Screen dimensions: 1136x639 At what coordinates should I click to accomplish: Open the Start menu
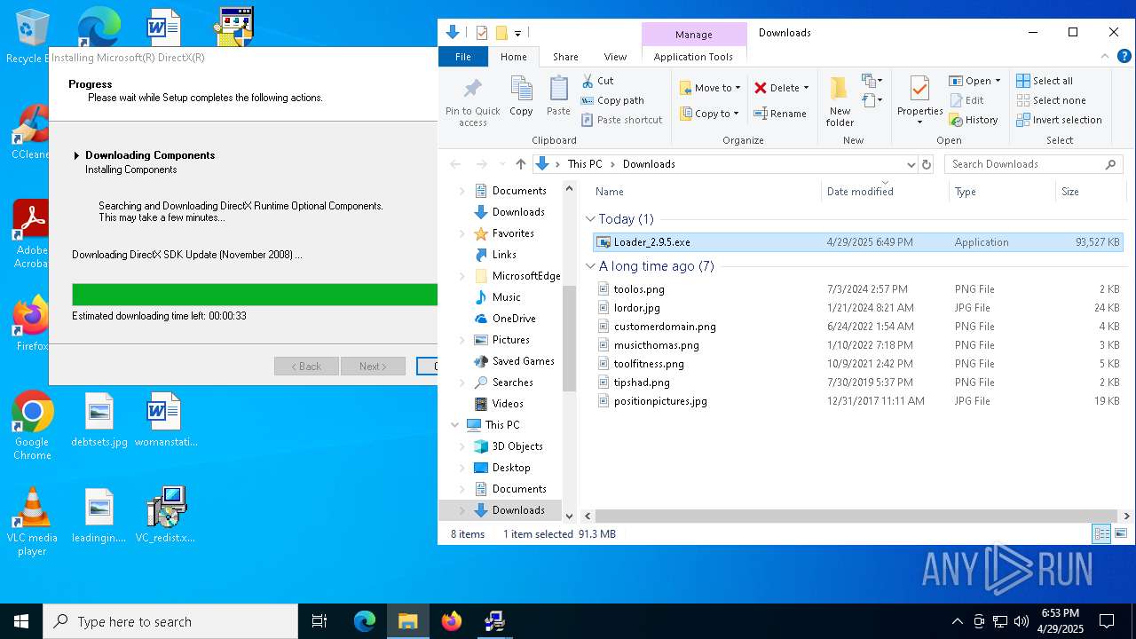pos(21,621)
